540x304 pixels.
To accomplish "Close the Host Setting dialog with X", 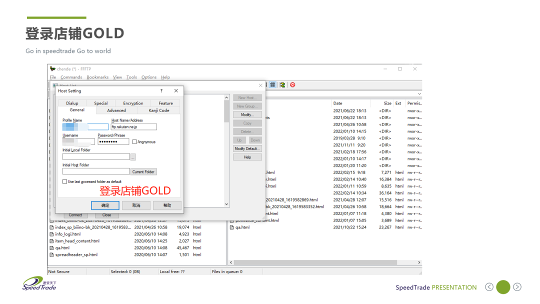I will (176, 90).
